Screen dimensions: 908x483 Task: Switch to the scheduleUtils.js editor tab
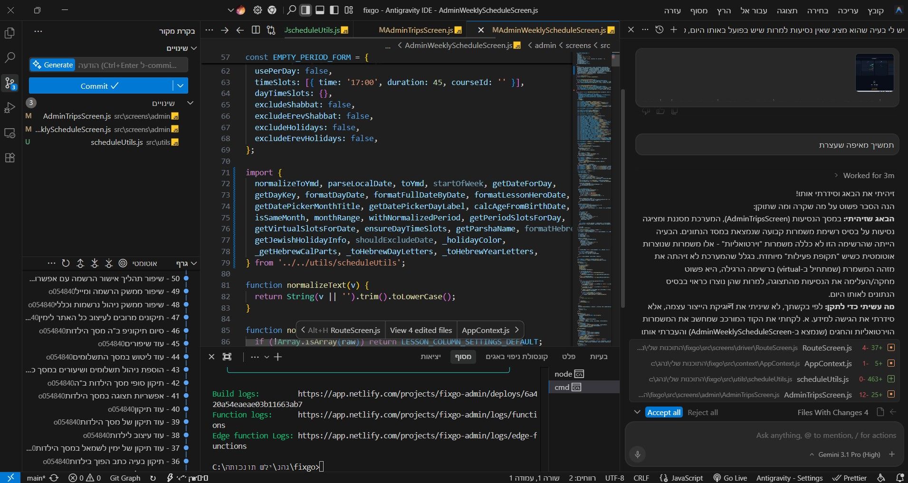click(x=316, y=30)
